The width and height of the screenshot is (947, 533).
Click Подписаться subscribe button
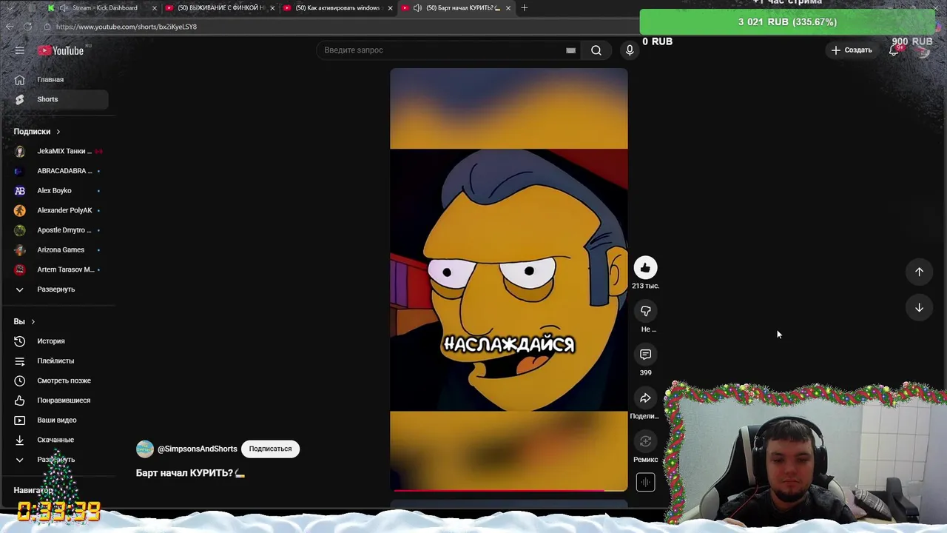[270, 449]
